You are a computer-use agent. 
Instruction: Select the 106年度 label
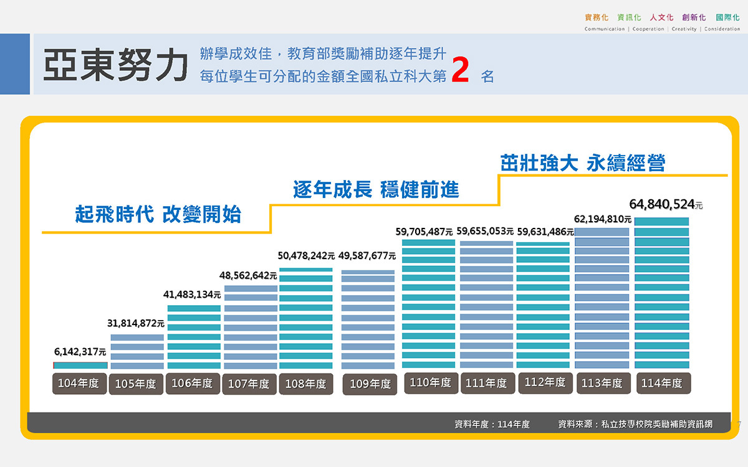point(193,384)
